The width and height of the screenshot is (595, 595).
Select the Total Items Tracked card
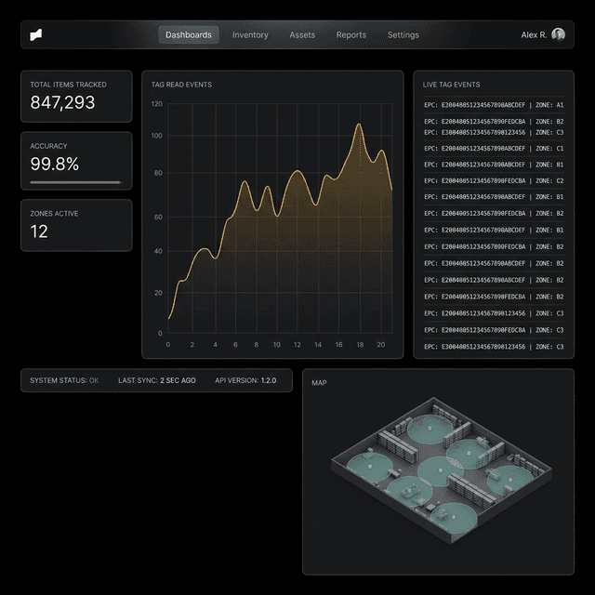76,96
